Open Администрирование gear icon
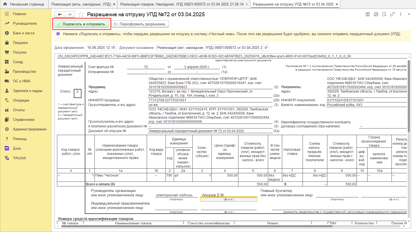 point(7,129)
